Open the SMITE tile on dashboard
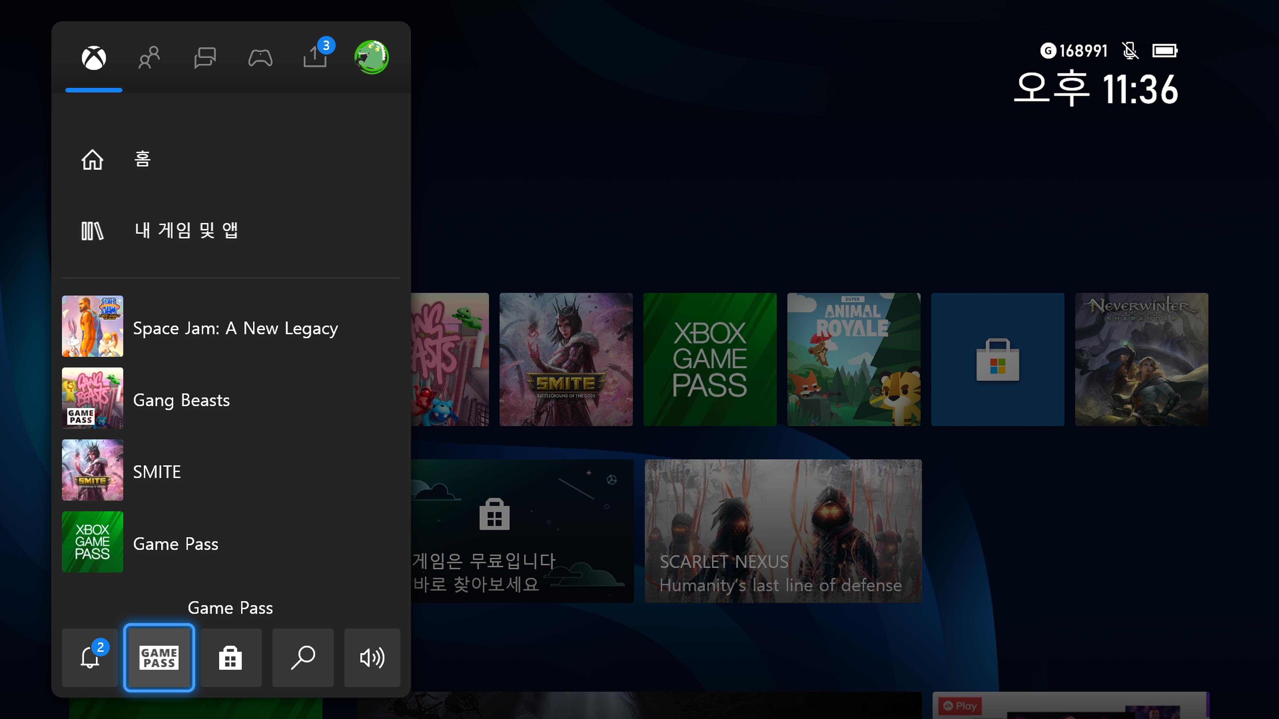The height and width of the screenshot is (719, 1279). click(566, 360)
